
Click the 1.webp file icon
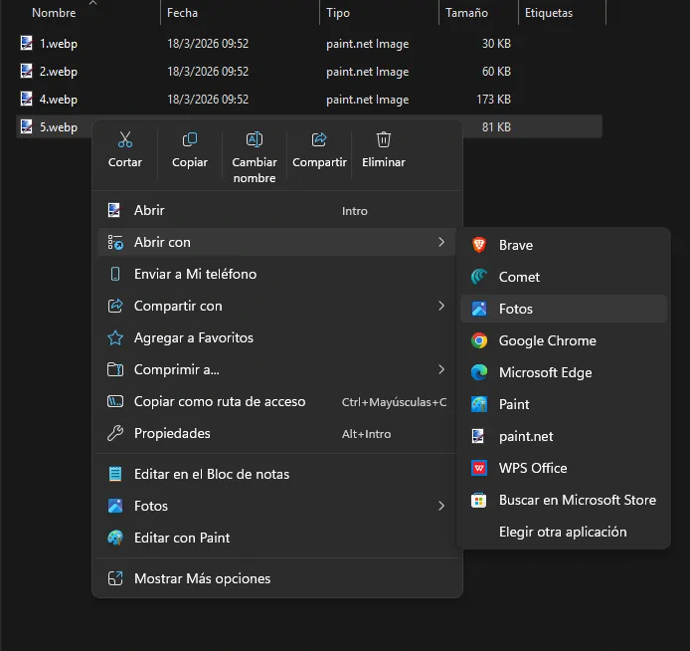[27, 43]
